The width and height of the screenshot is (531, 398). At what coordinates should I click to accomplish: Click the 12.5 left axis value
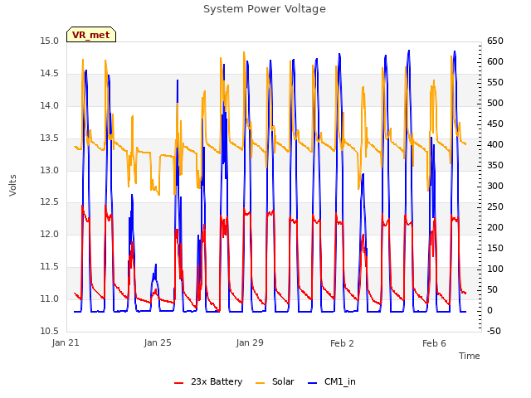(49, 202)
